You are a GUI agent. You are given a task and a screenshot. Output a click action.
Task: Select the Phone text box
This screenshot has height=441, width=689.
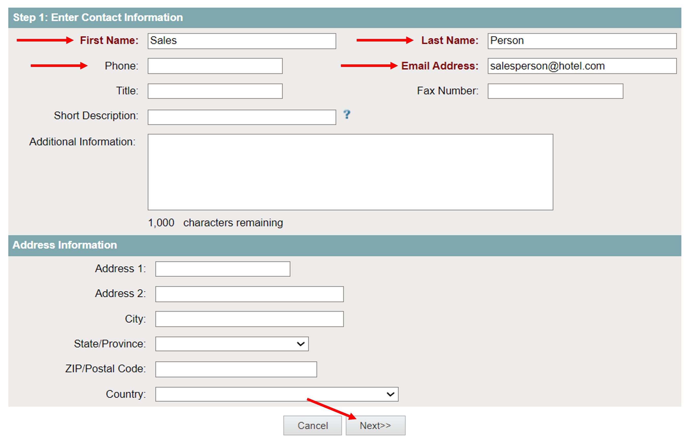[215, 66]
